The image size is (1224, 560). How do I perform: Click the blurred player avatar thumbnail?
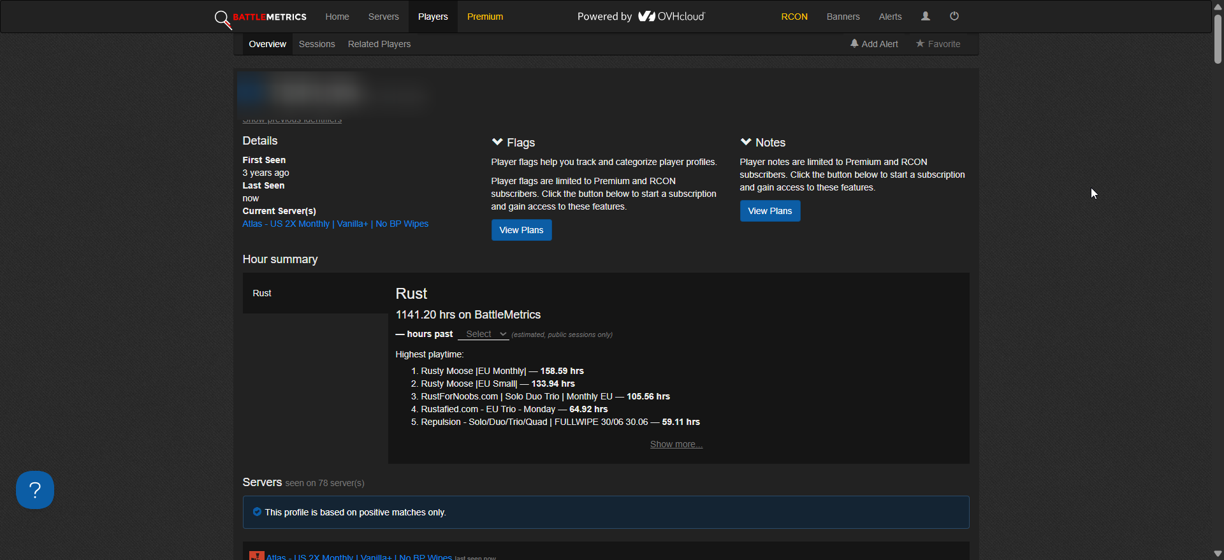252,92
